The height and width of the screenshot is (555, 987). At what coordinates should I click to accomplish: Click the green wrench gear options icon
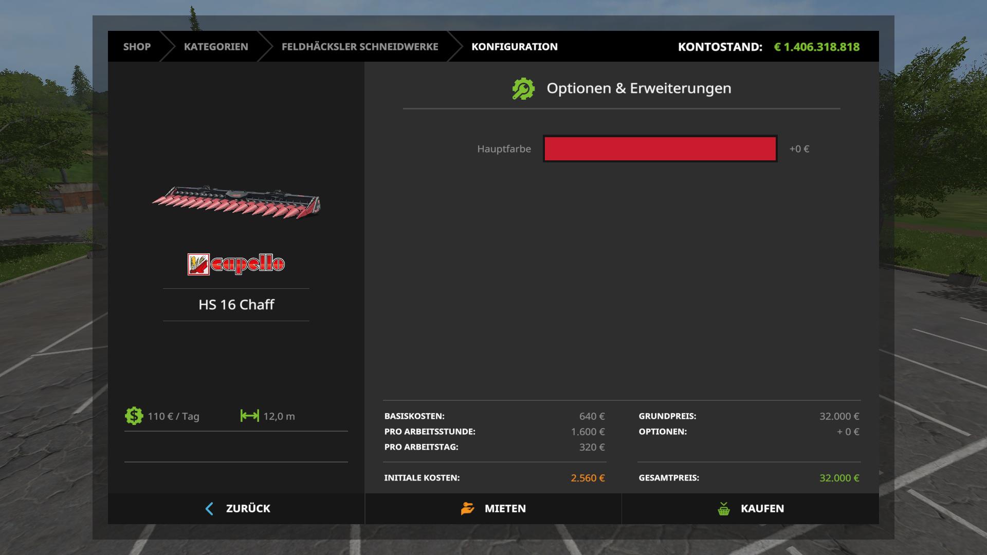tap(523, 89)
